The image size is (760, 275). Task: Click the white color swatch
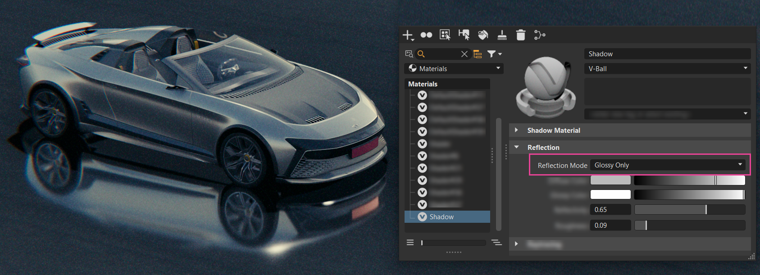610,194
